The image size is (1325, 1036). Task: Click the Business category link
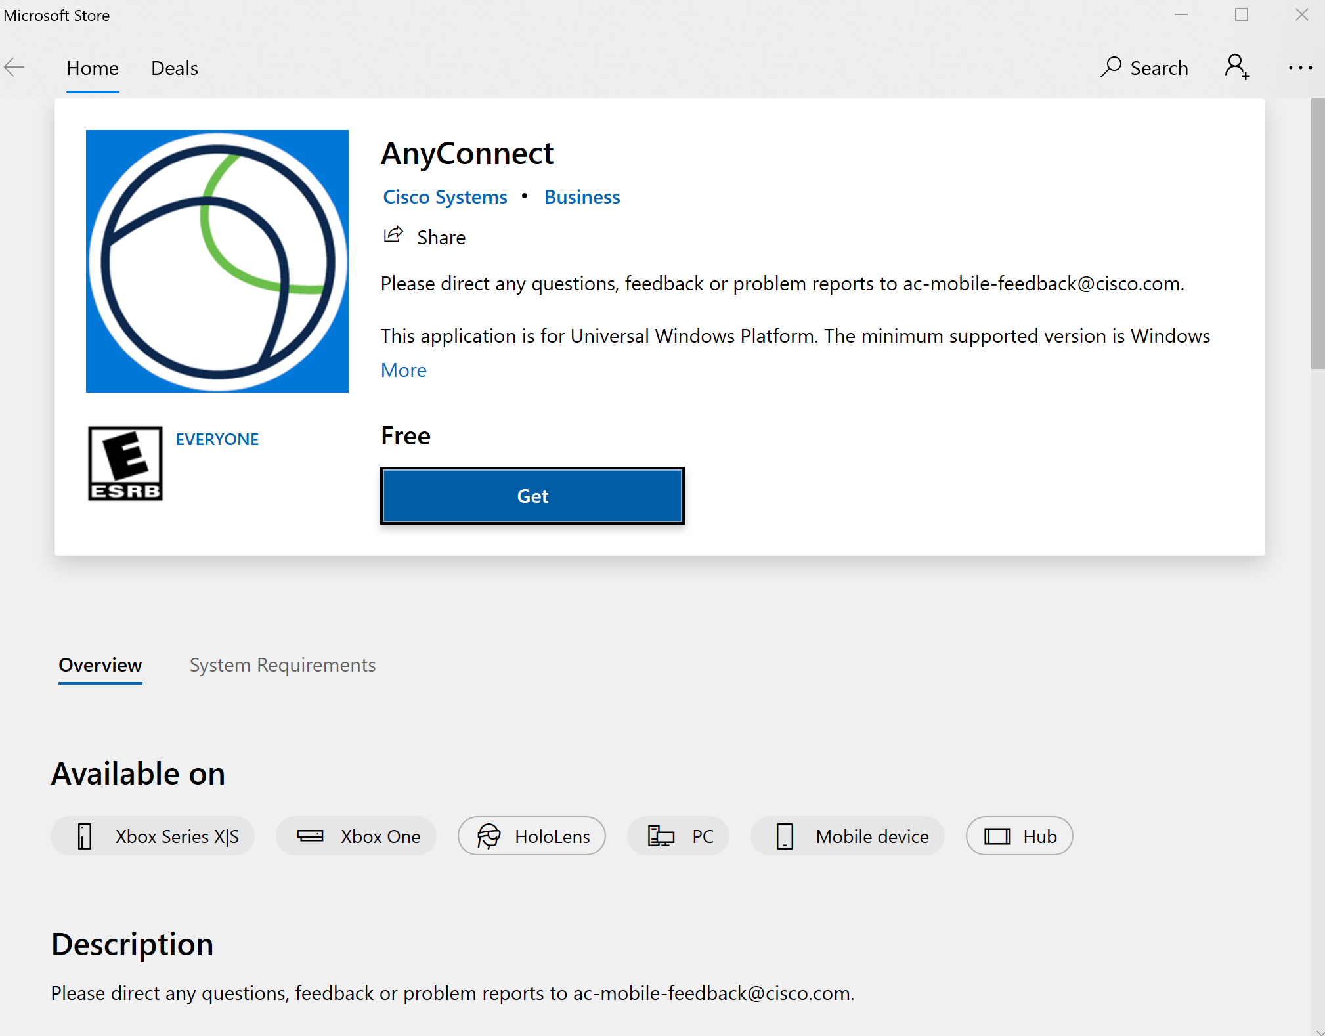[582, 196]
